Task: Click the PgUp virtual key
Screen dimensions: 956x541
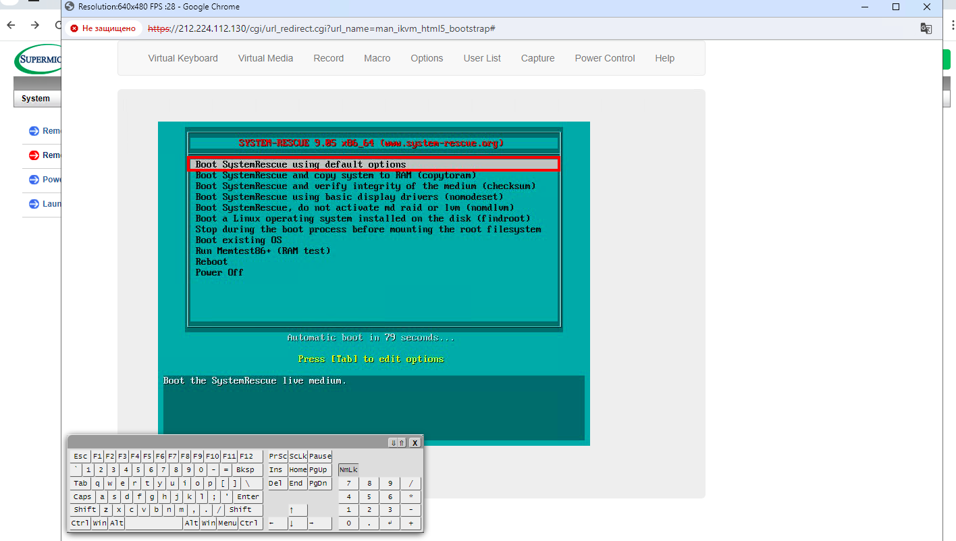Action: click(x=320, y=470)
